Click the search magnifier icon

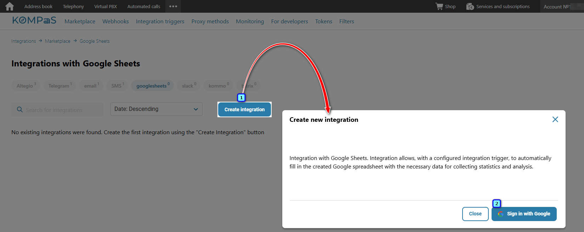(20, 109)
